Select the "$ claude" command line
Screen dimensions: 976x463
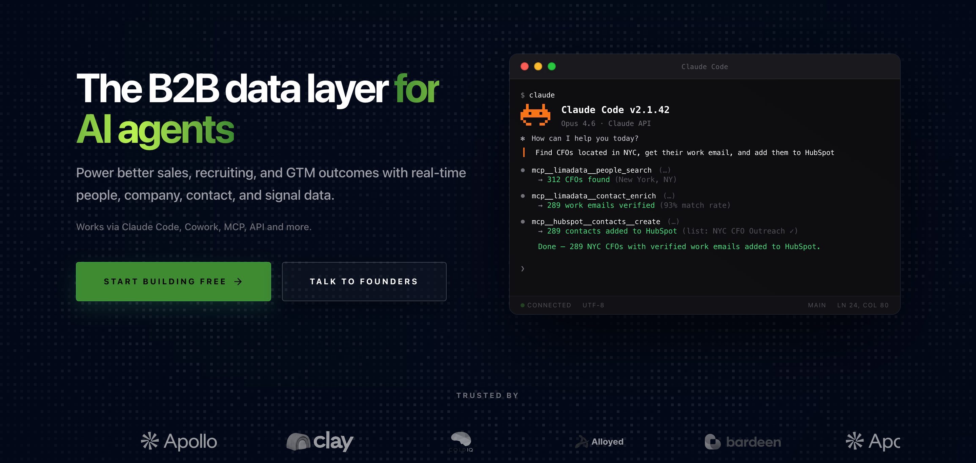(x=537, y=95)
